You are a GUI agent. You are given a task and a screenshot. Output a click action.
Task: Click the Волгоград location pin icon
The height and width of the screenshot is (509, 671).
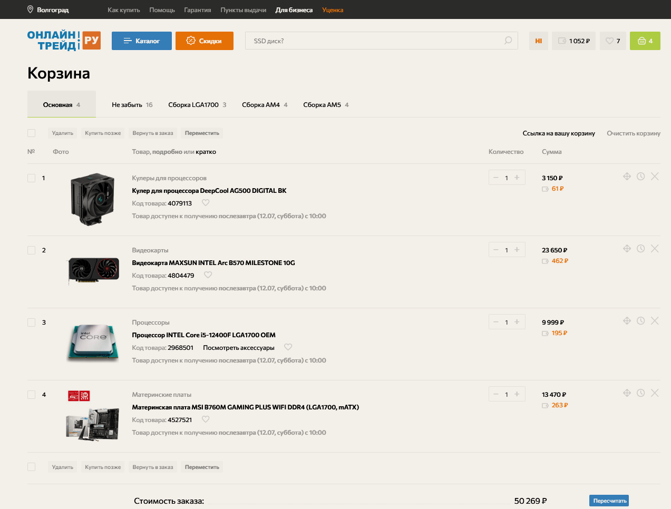point(31,9)
